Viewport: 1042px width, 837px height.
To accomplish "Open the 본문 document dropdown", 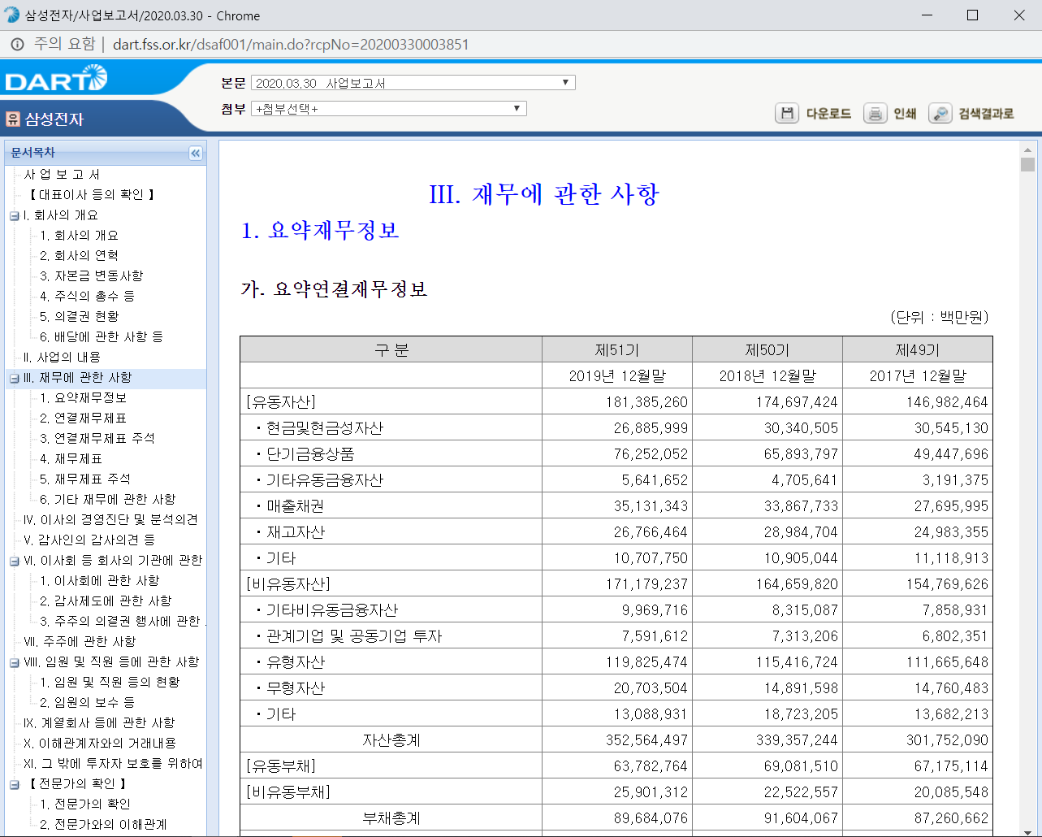I will (x=413, y=83).
